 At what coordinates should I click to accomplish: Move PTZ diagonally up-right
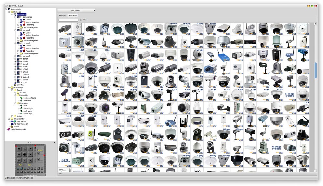pos(30,149)
